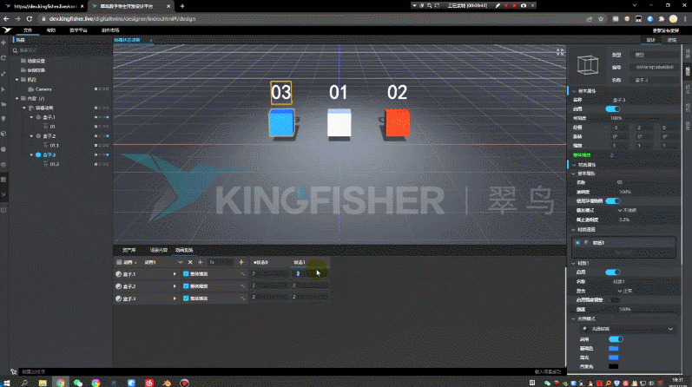This screenshot has width=692, height=387.
Task: Bookmark this page with star icon
Action: click(x=601, y=19)
